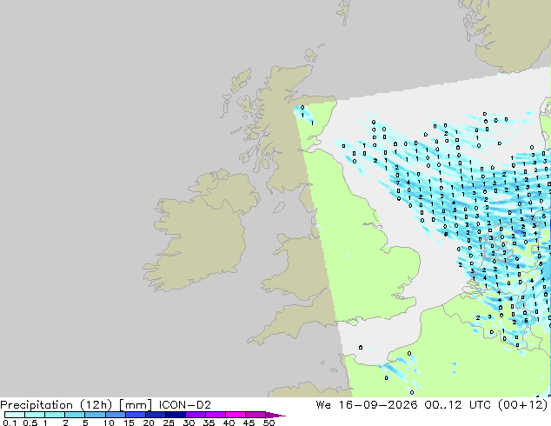Click the 50 label on legend scale
Image resolution: width=551 pixels, height=426 pixels.
tap(269, 423)
